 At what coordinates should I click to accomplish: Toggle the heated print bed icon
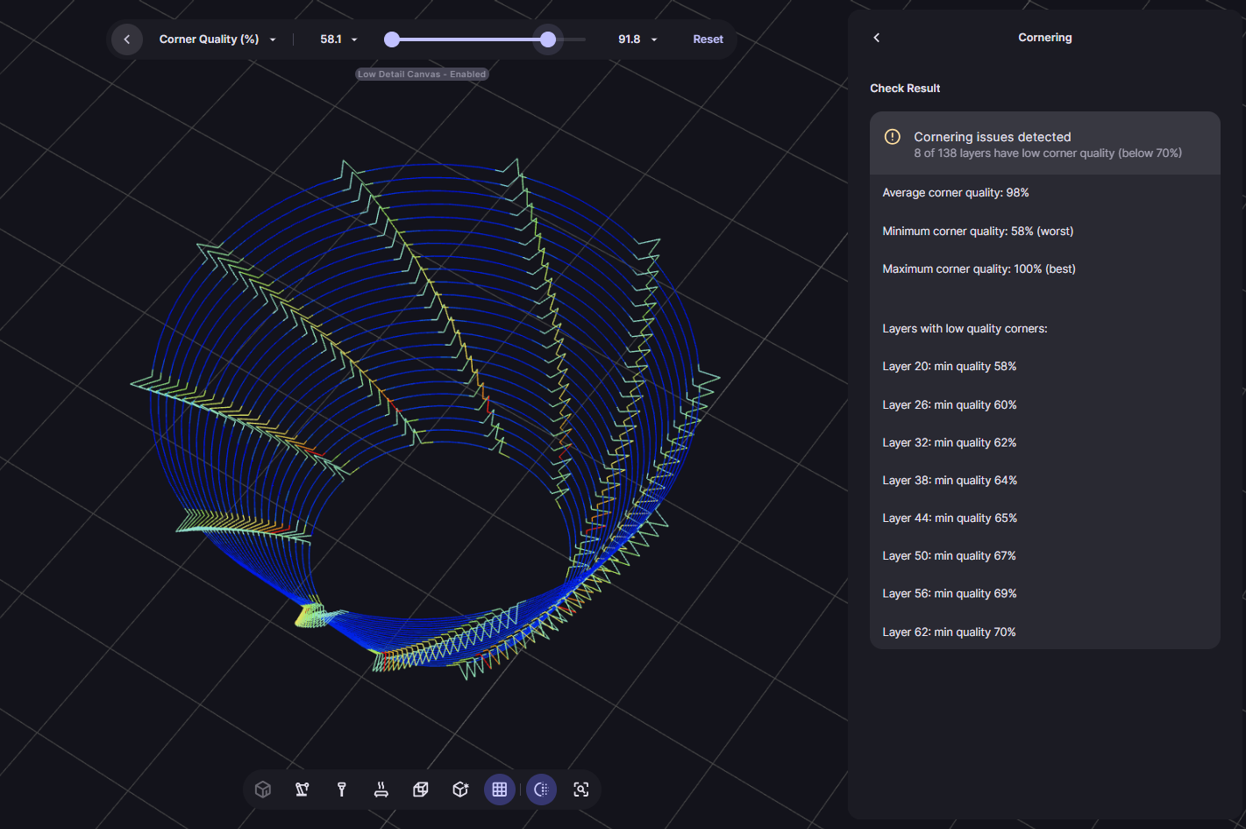tap(381, 790)
